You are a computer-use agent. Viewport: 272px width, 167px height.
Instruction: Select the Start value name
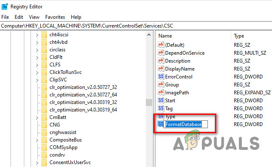(x=170, y=101)
